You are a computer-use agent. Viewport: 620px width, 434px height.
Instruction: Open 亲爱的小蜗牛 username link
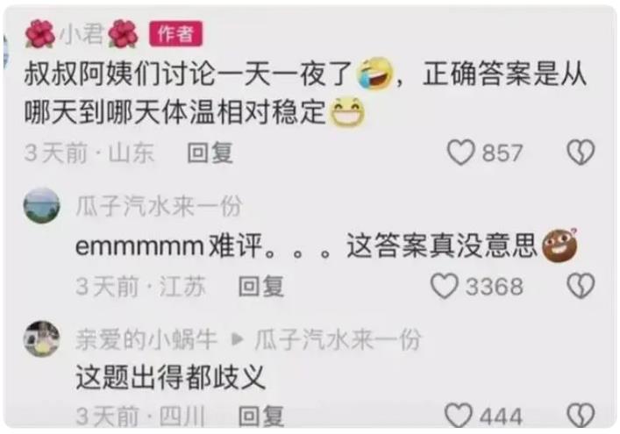(146, 339)
